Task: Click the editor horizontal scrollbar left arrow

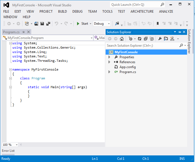Action: point(21,145)
